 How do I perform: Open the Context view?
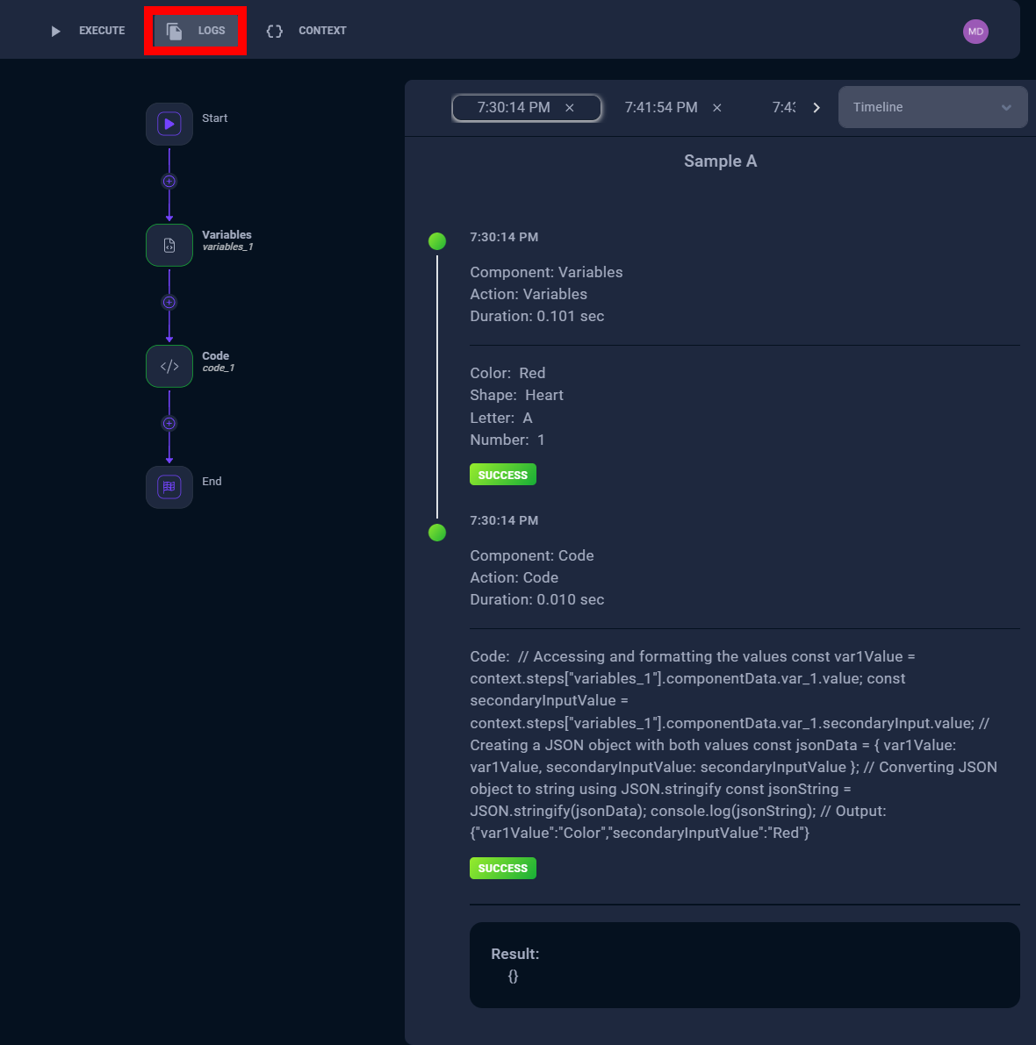(x=306, y=31)
